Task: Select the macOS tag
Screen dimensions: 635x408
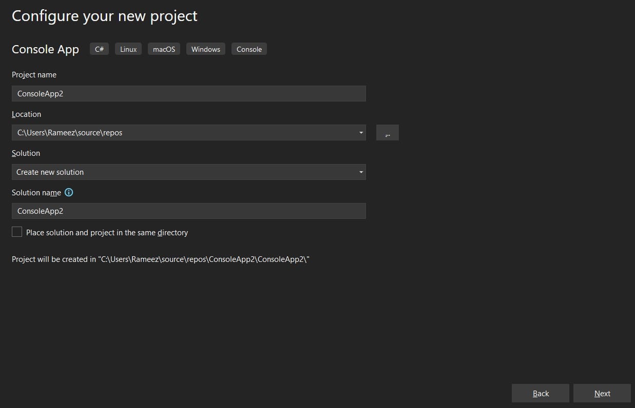Action: (164, 49)
